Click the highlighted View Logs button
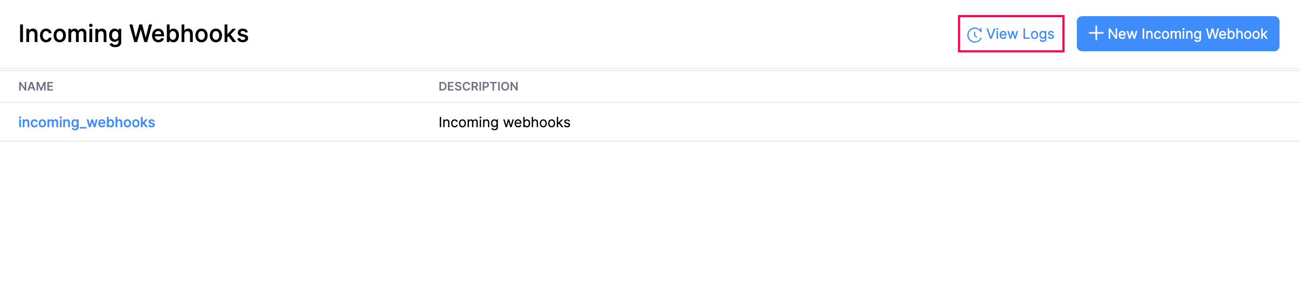Screen dimensions: 1300x304 pyautogui.click(x=1011, y=34)
